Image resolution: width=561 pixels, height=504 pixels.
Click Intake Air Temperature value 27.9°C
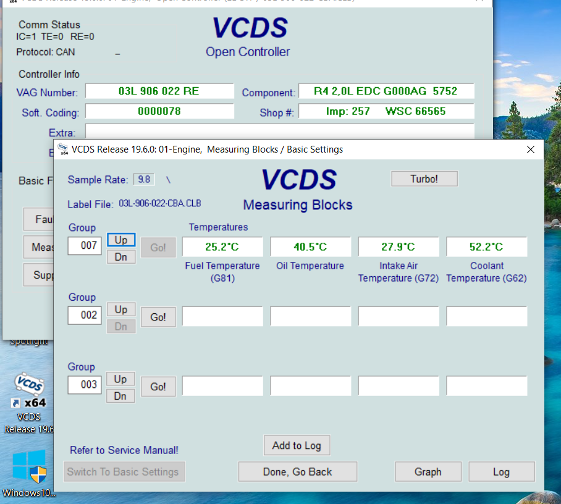pos(399,247)
